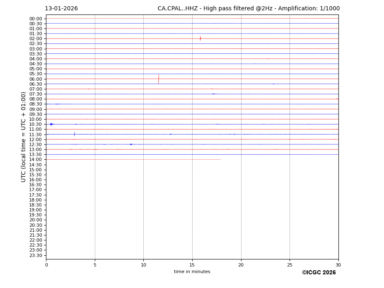
Task: Click the 10:30 time label
Action: pos(36,124)
